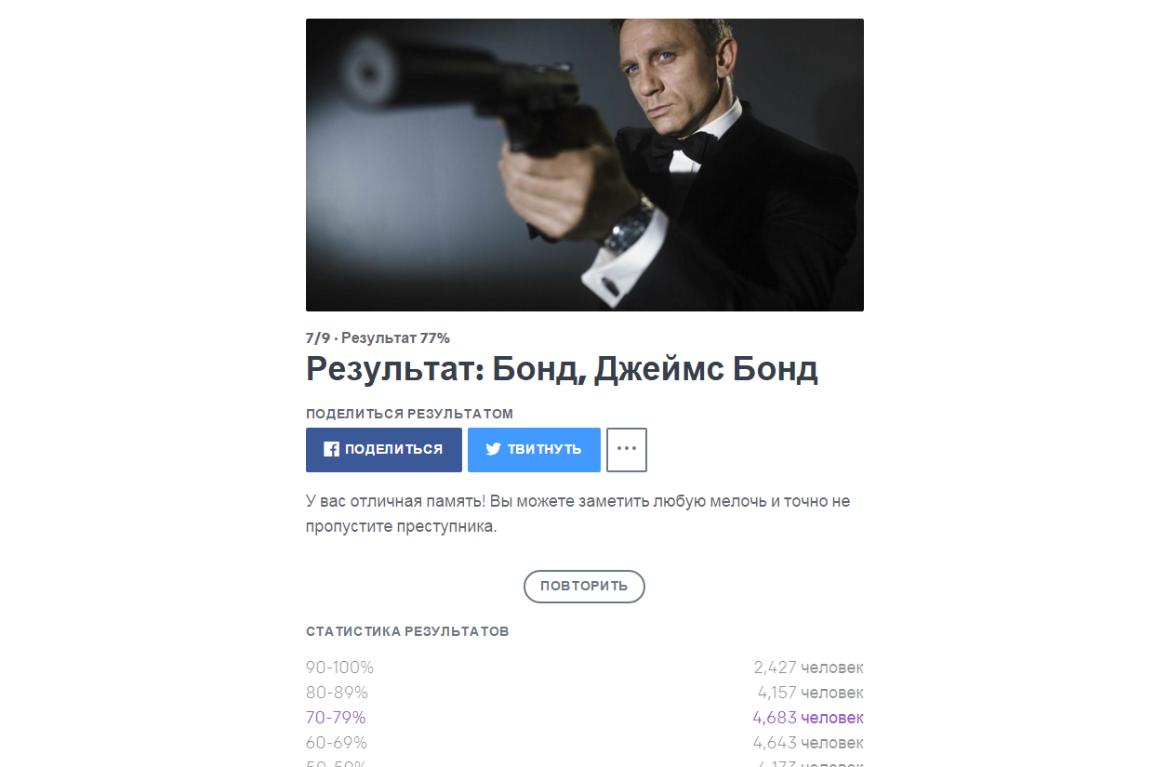The image size is (1168, 767).
Task: Click the James Bond result image
Action: 584,165
